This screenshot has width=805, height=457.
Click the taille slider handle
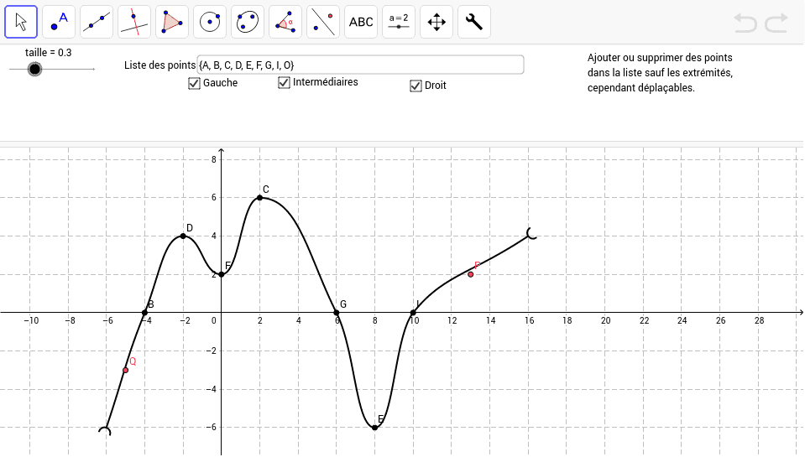point(34,69)
